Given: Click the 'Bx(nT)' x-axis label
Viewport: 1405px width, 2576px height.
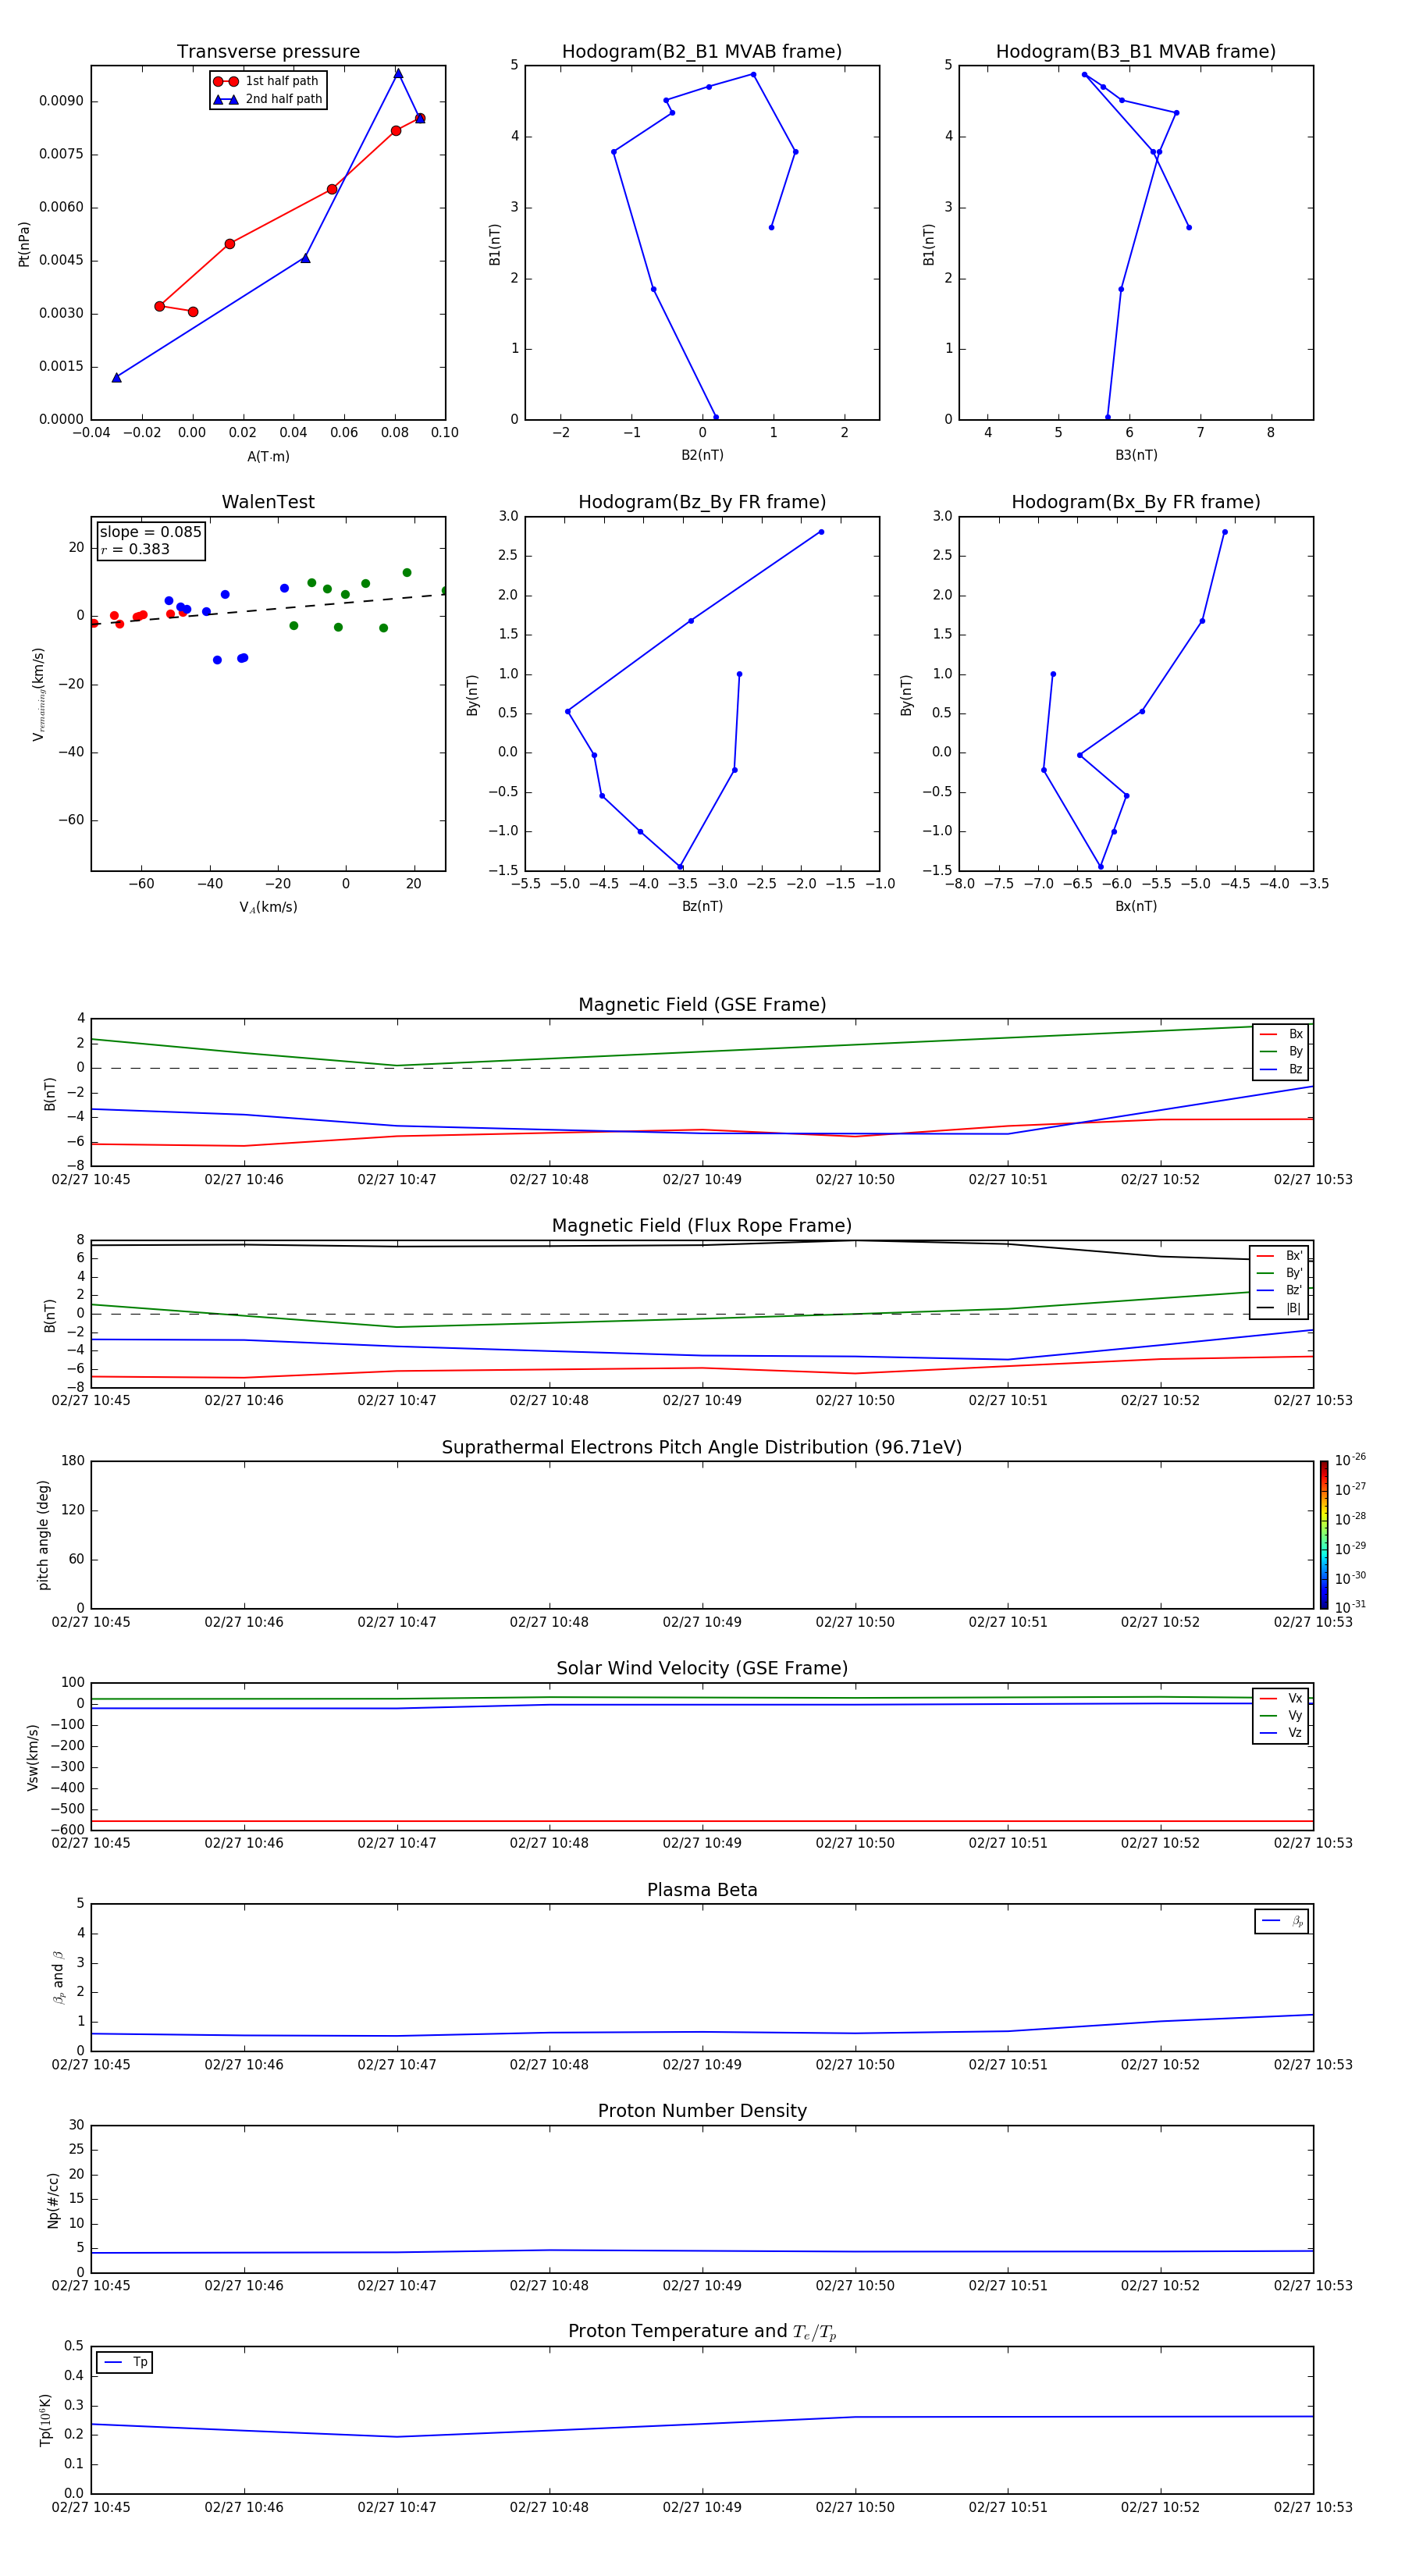Looking at the screenshot, I should tap(1136, 906).
